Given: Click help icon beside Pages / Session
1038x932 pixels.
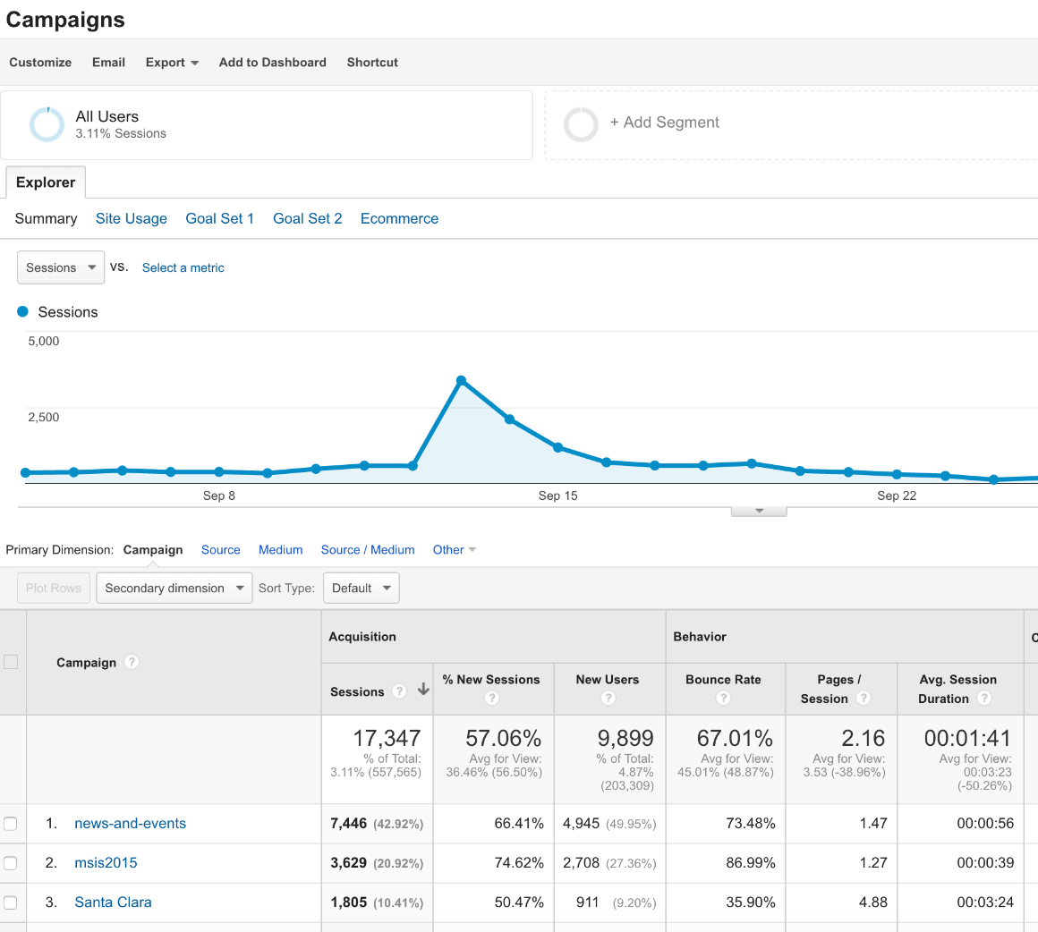Looking at the screenshot, I should pos(864,699).
